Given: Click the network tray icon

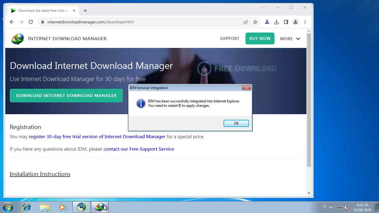Looking at the screenshot, I should (339, 207).
